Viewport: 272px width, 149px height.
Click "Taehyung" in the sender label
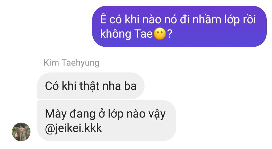[x=81, y=63]
